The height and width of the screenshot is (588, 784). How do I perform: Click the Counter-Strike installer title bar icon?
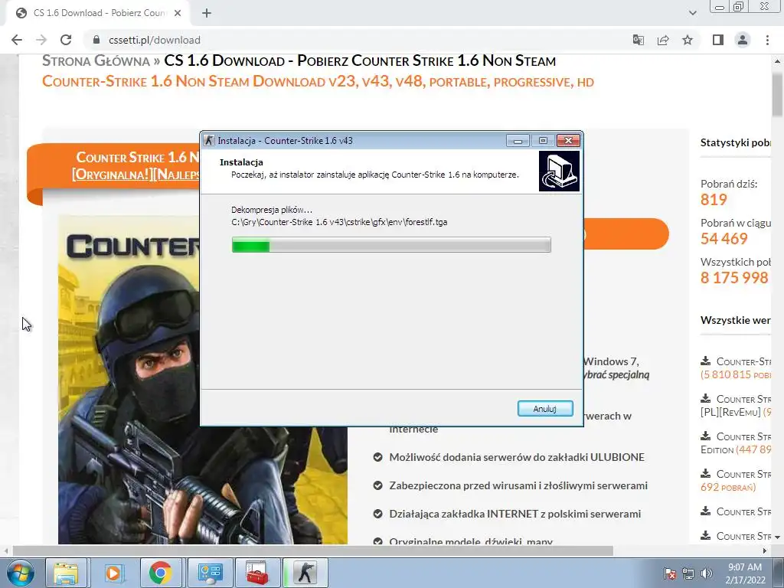[x=209, y=141]
